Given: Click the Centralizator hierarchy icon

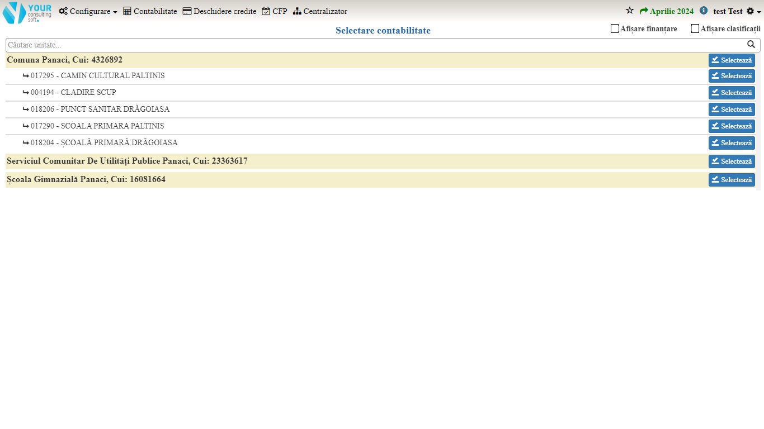Looking at the screenshot, I should click(x=297, y=11).
